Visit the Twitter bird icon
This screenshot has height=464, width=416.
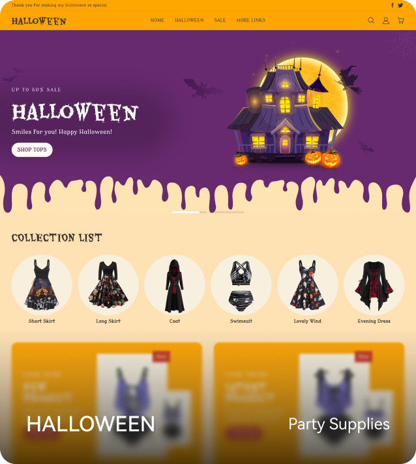(400, 5)
